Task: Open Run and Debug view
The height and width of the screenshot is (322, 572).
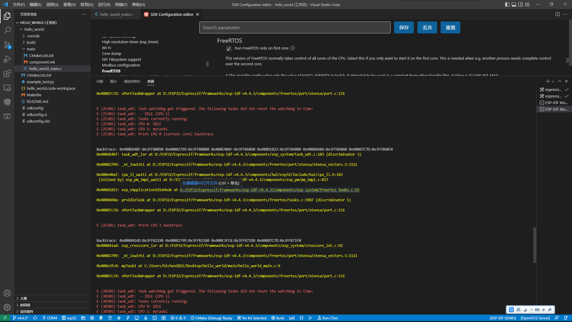Action: (7, 59)
